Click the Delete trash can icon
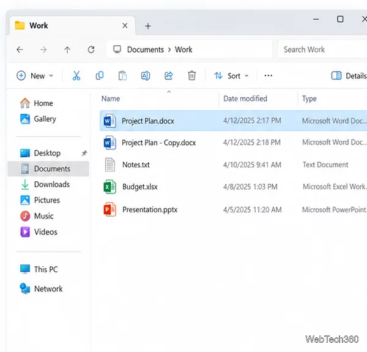 coord(191,76)
